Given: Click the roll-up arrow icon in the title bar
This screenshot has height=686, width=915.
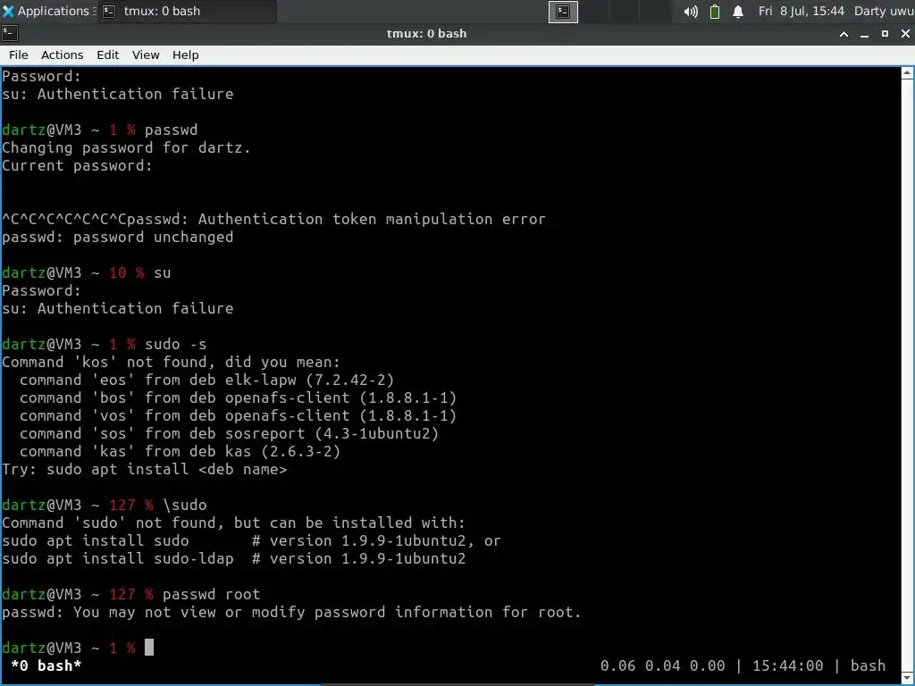Looking at the screenshot, I should pyautogui.click(x=844, y=34).
